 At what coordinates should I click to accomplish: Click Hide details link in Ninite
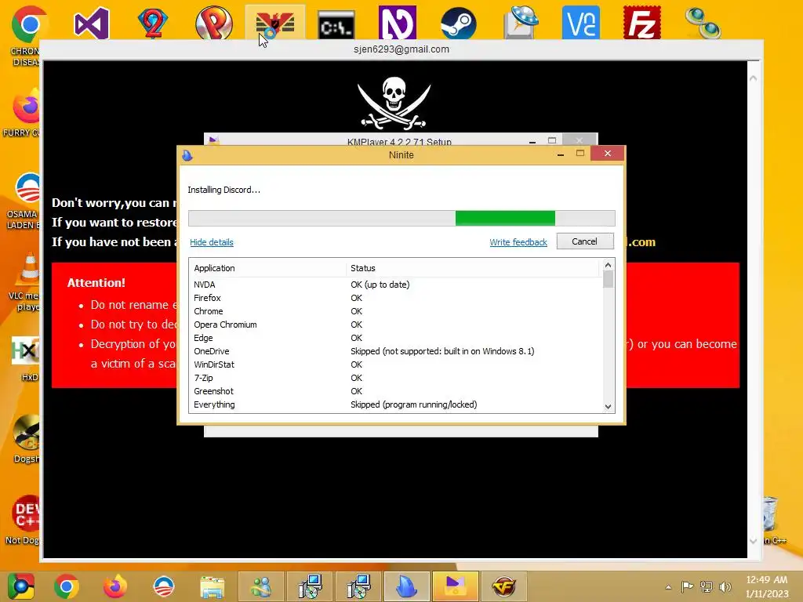click(x=212, y=242)
